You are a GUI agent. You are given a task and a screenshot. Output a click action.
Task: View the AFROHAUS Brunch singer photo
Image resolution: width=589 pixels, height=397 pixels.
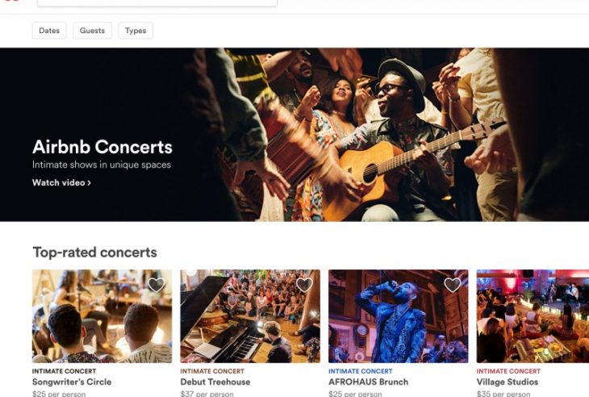[x=398, y=323]
